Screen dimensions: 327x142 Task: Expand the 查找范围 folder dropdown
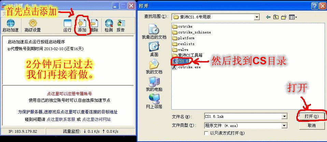[257, 17]
